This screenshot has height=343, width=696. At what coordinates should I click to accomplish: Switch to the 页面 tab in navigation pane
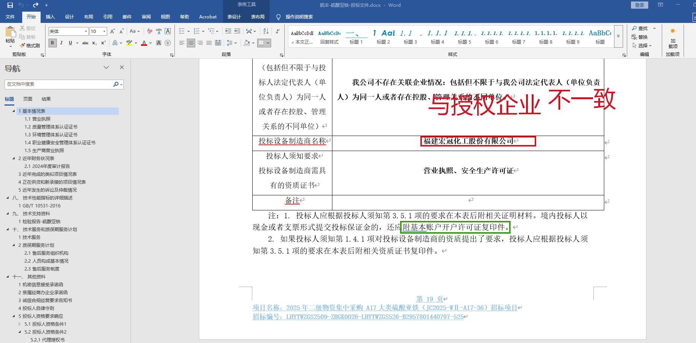click(28, 99)
